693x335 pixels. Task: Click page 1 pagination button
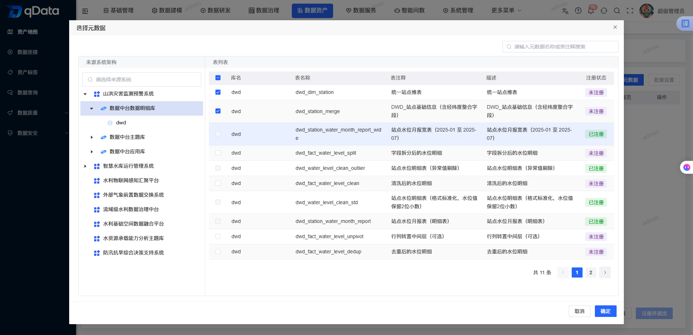click(577, 272)
